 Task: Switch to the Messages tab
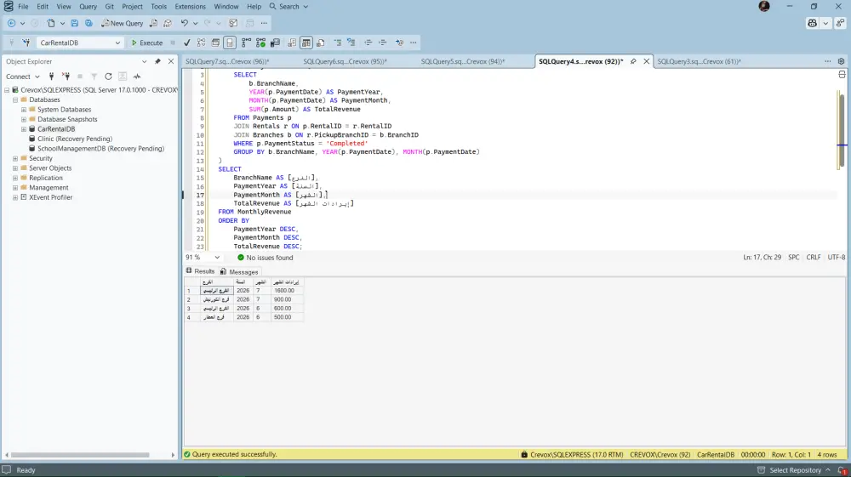click(239, 271)
